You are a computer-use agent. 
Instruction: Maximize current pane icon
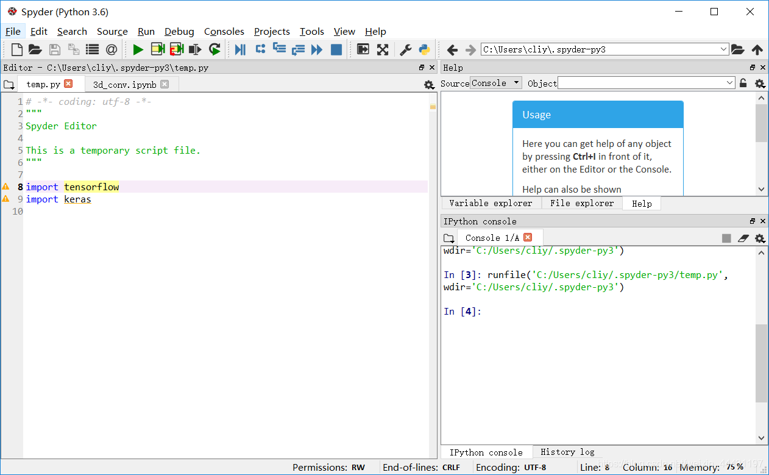click(x=363, y=49)
